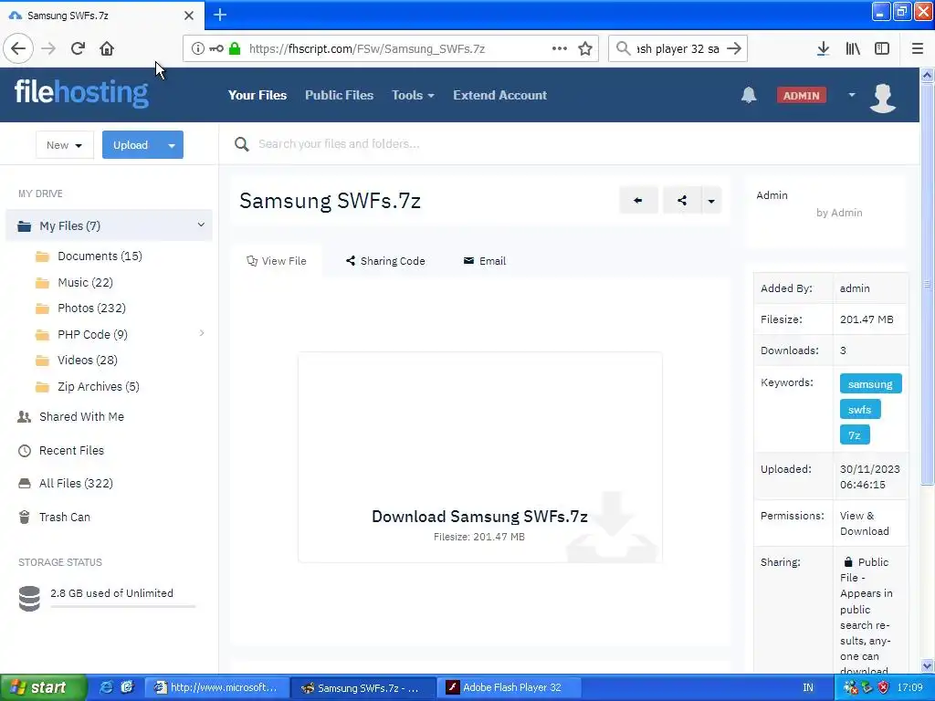
Task: Switch to the Sharing Code tab
Action: pyautogui.click(x=385, y=261)
